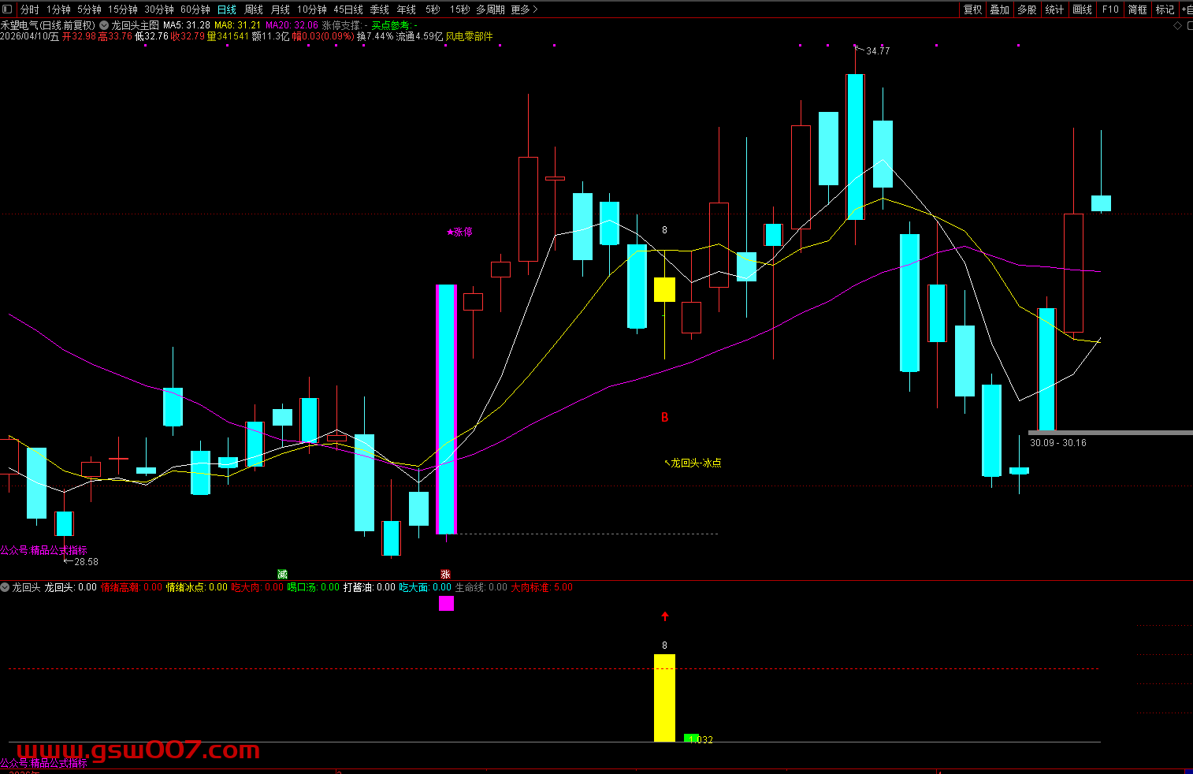This screenshot has width=1193, height=774.
Task: Expand the 龙回头 sub-indicator dropdown arrow
Action: click(6, 587)
